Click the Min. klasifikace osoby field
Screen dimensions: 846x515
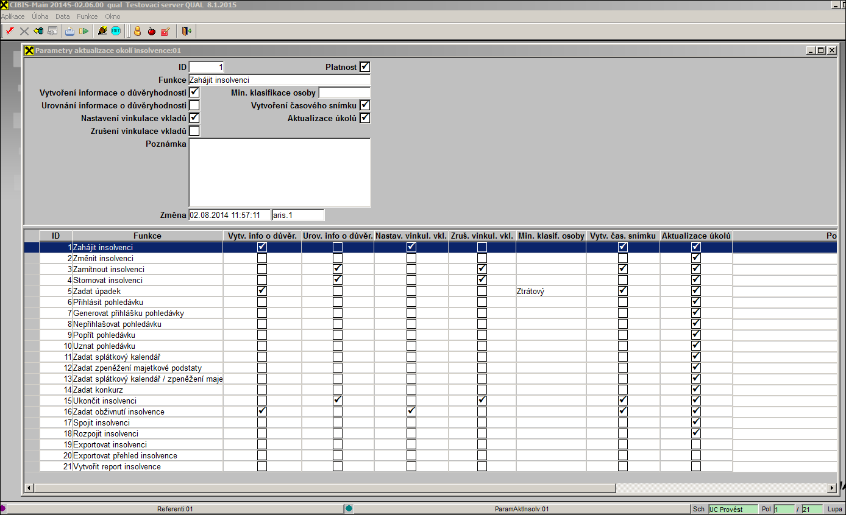point(344,93)
